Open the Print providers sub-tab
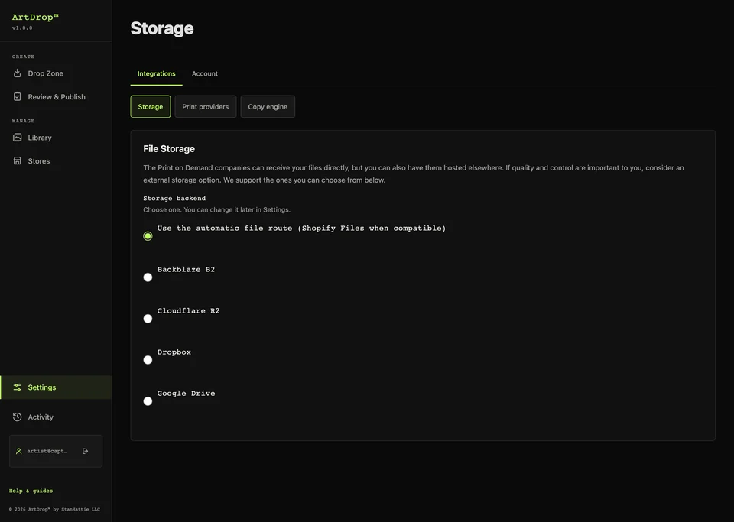Viewport: 734px width, 522px height. pos(206,107)
